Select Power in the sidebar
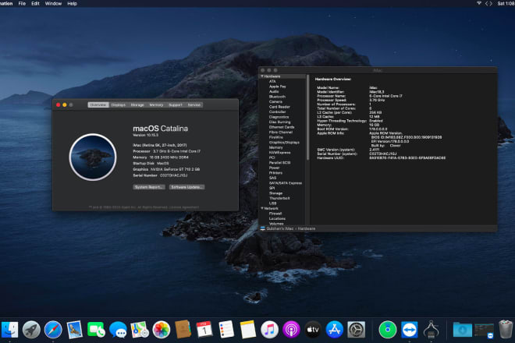Screen dimensions: 515x343 click(x=274, y=168)
